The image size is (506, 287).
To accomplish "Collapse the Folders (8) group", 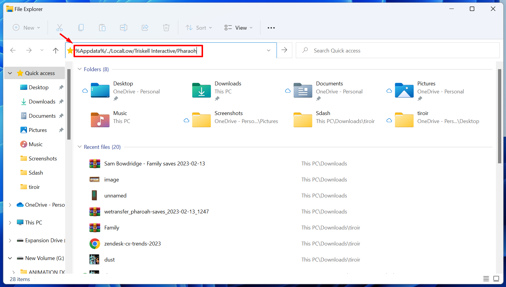I will click(79, 69).
